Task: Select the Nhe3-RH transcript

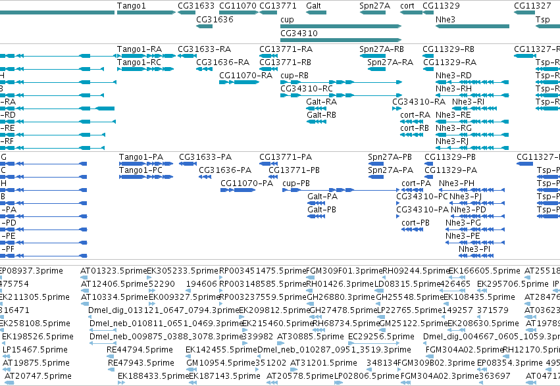Action: tap(472, 95)
